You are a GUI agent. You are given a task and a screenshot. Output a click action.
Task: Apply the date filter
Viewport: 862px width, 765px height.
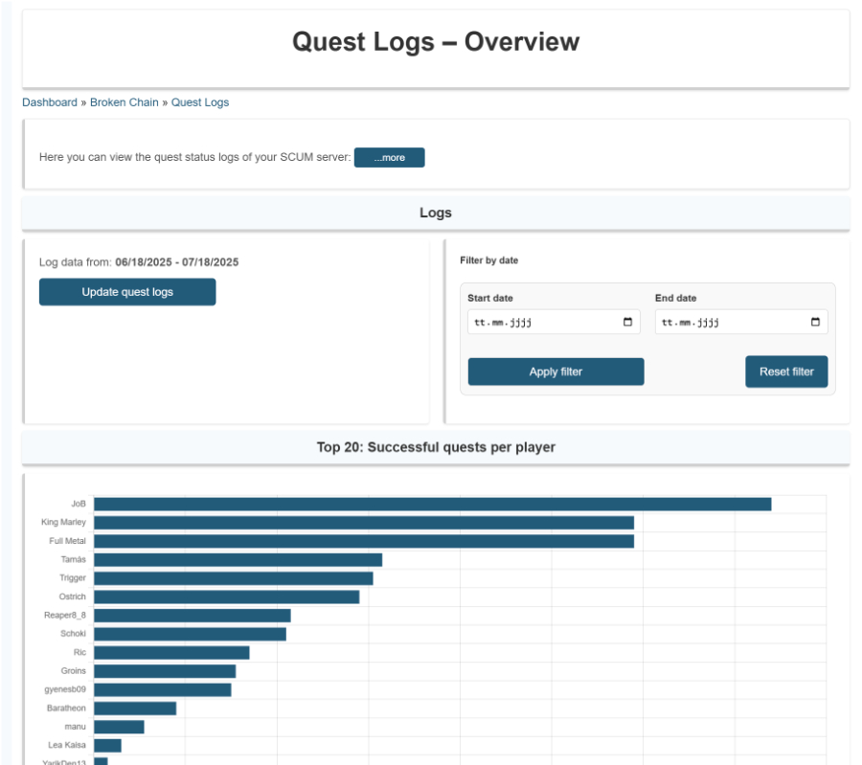click(x=556, y=371)
